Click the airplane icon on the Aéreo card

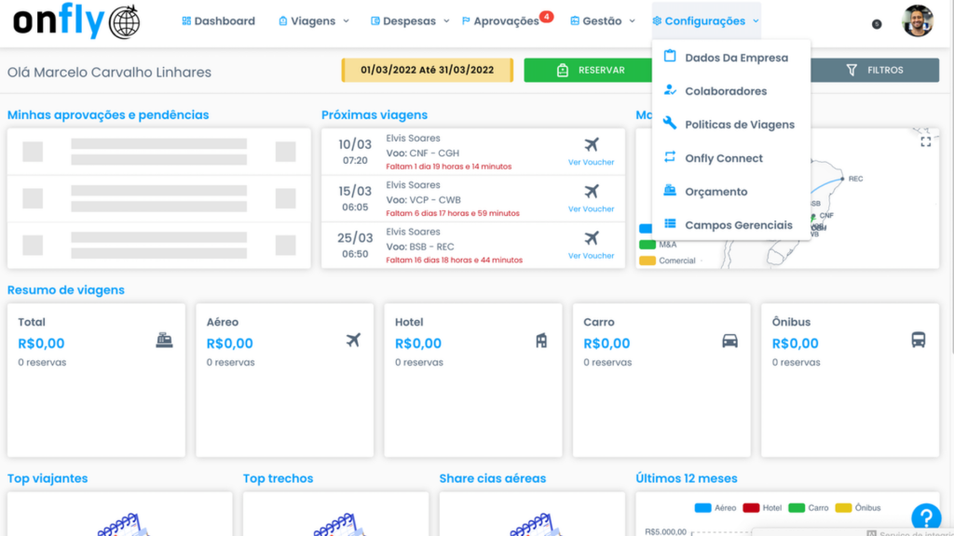352,341
